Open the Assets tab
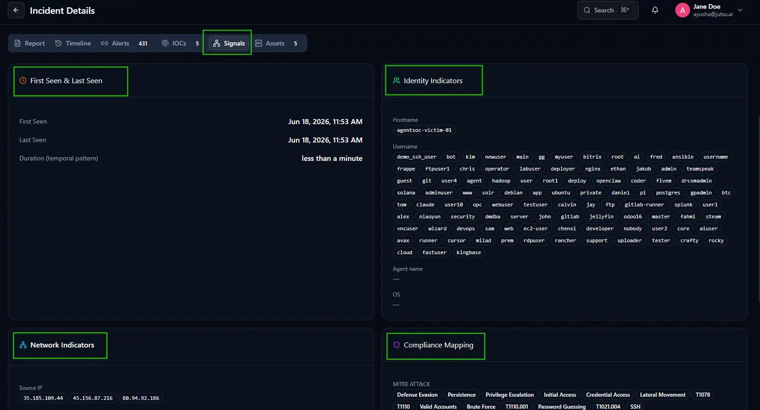 point(276,43)
